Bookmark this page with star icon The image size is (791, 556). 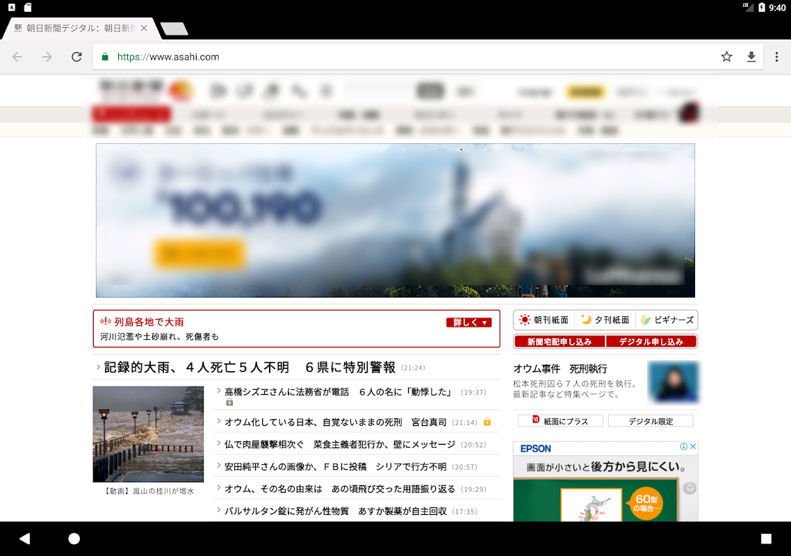[x=726, y=56]
